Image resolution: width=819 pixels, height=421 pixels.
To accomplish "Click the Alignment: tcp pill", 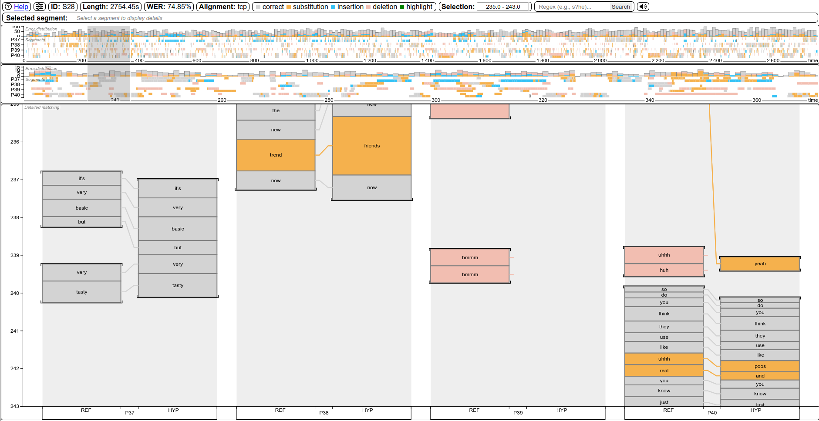I will 223,7.
